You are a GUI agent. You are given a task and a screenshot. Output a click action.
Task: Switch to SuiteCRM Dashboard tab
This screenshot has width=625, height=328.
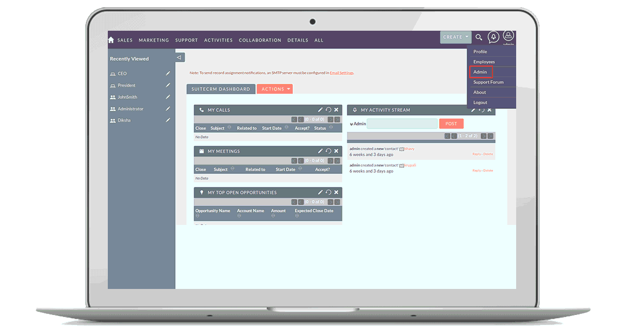pos(221,89)
